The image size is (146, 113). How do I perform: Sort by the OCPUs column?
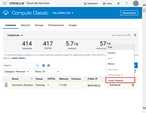[x=51, y=79]
